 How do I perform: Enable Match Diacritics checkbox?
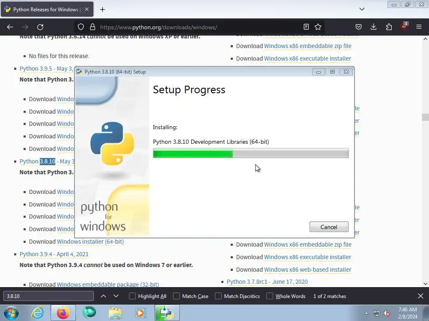(x=218, y=296)
